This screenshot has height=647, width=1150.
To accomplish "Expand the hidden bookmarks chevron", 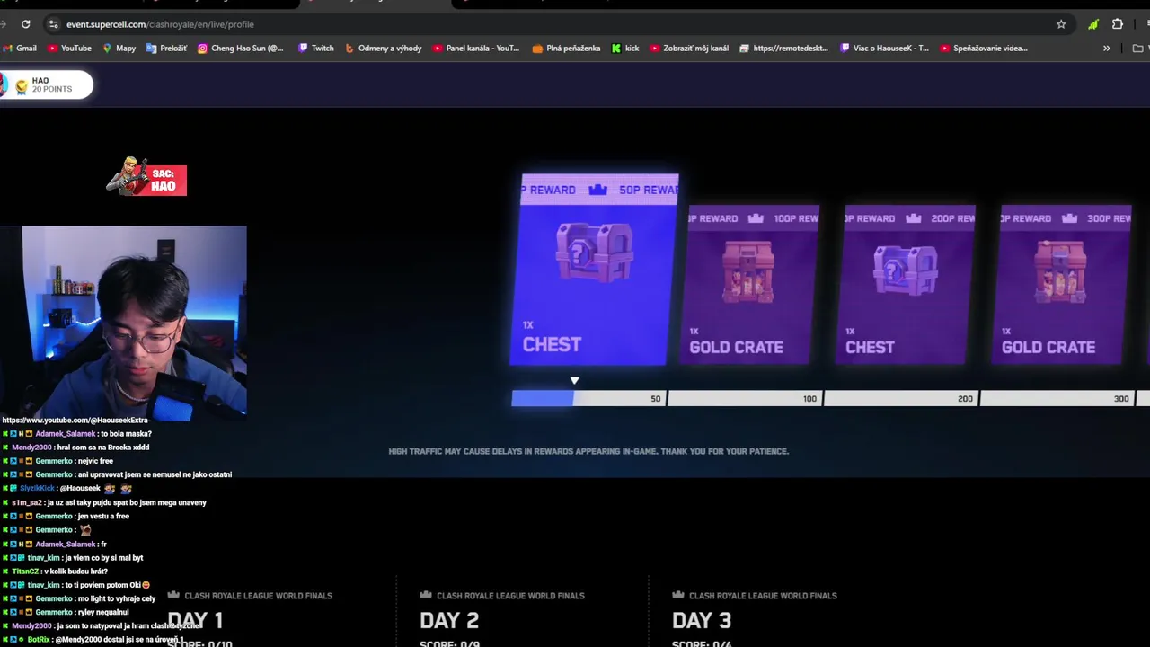I will click(1106, 49).
